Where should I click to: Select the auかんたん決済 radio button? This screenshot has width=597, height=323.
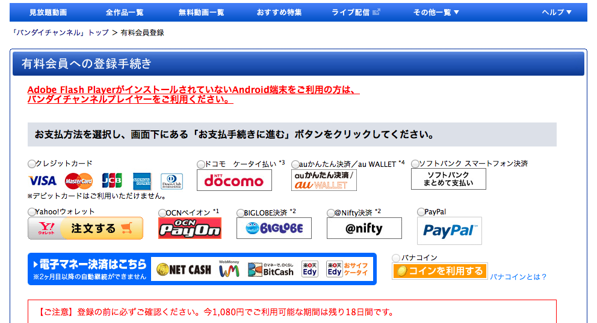click(x=295, y=165)
